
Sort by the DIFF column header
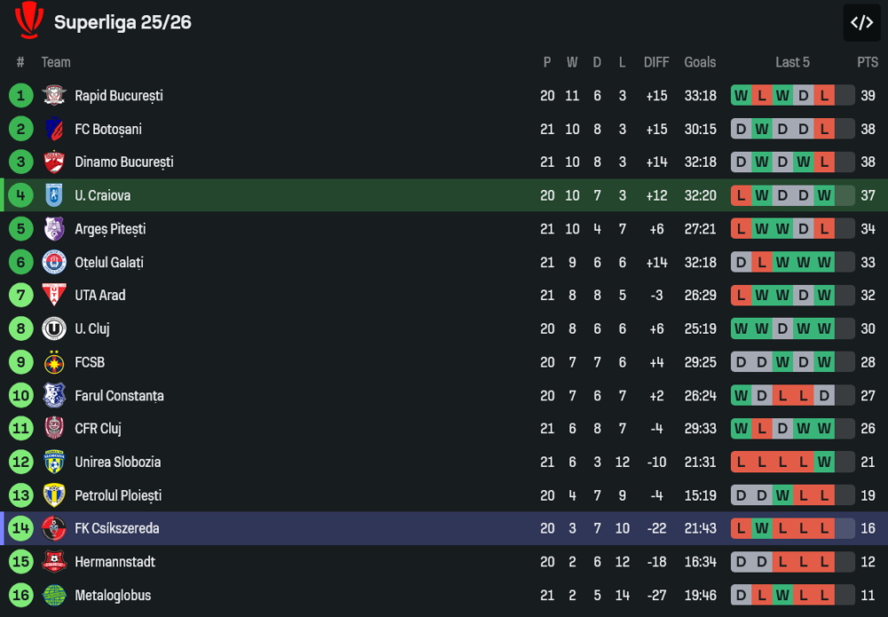(x=656, y=62)
